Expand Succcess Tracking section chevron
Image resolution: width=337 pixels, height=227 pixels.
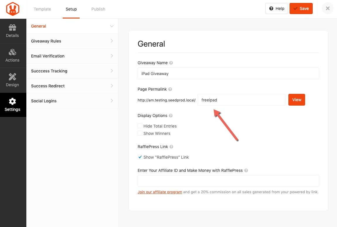click(112, 71)
